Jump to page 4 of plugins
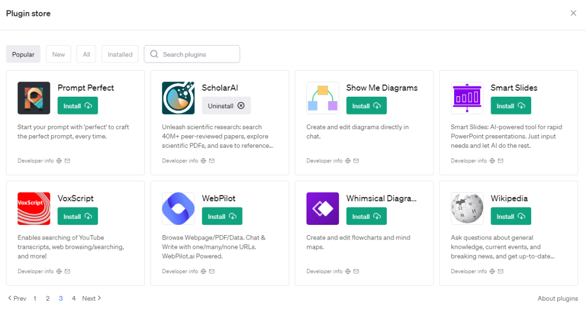 tap(74, 298)
